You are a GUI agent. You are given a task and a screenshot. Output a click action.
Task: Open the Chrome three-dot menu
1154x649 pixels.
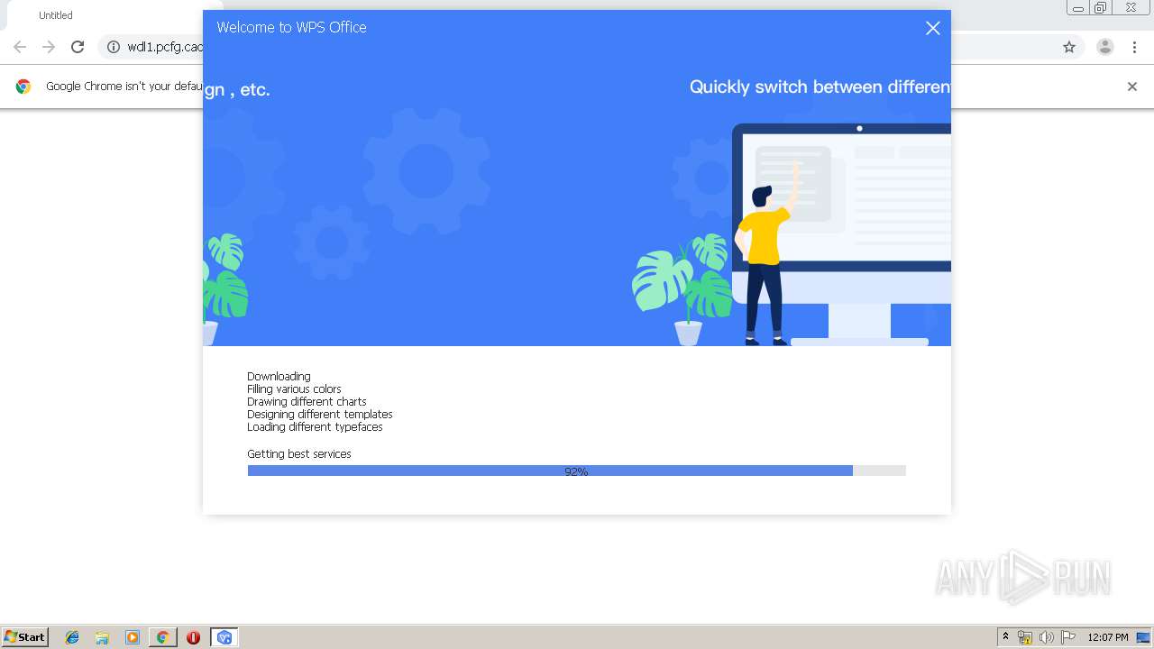(1134, 47)
